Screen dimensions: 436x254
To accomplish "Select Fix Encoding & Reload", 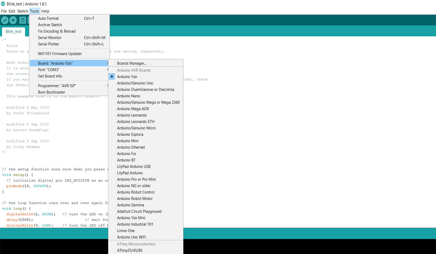I will click(x=69, y=31).
